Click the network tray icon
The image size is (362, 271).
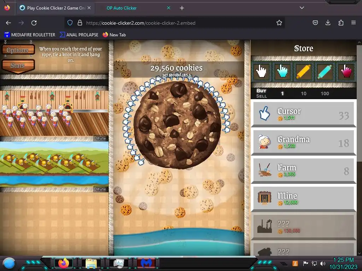click(314, 263)
